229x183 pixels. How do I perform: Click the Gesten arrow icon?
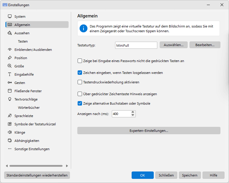tap(10, 83)
